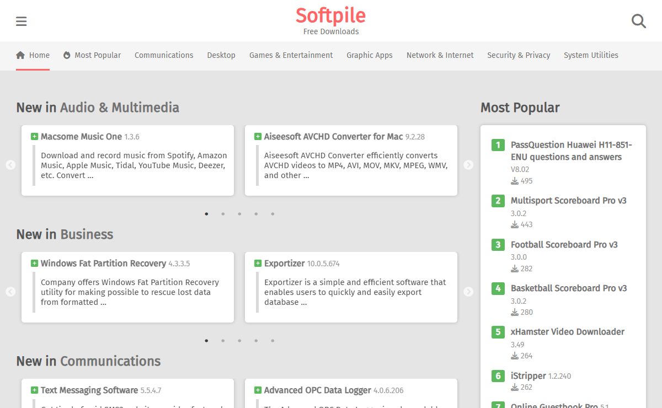The image size is (662, 408).
Task: Click the Most Popular flame icon
Action: (x=67, y=55)
